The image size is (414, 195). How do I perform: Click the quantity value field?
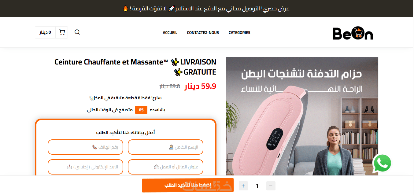click(257, 186)
